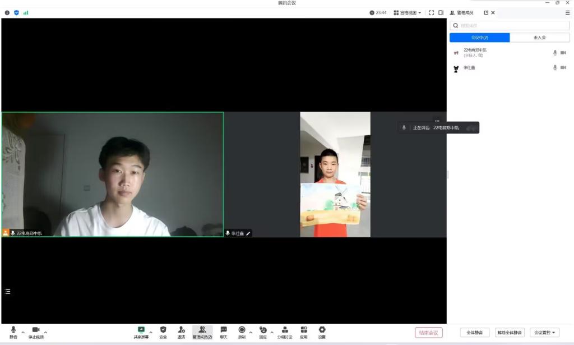This screenshot has height=345, width=574.
Task: Toggle the side panel layout icon
Action: coord(441,13)
